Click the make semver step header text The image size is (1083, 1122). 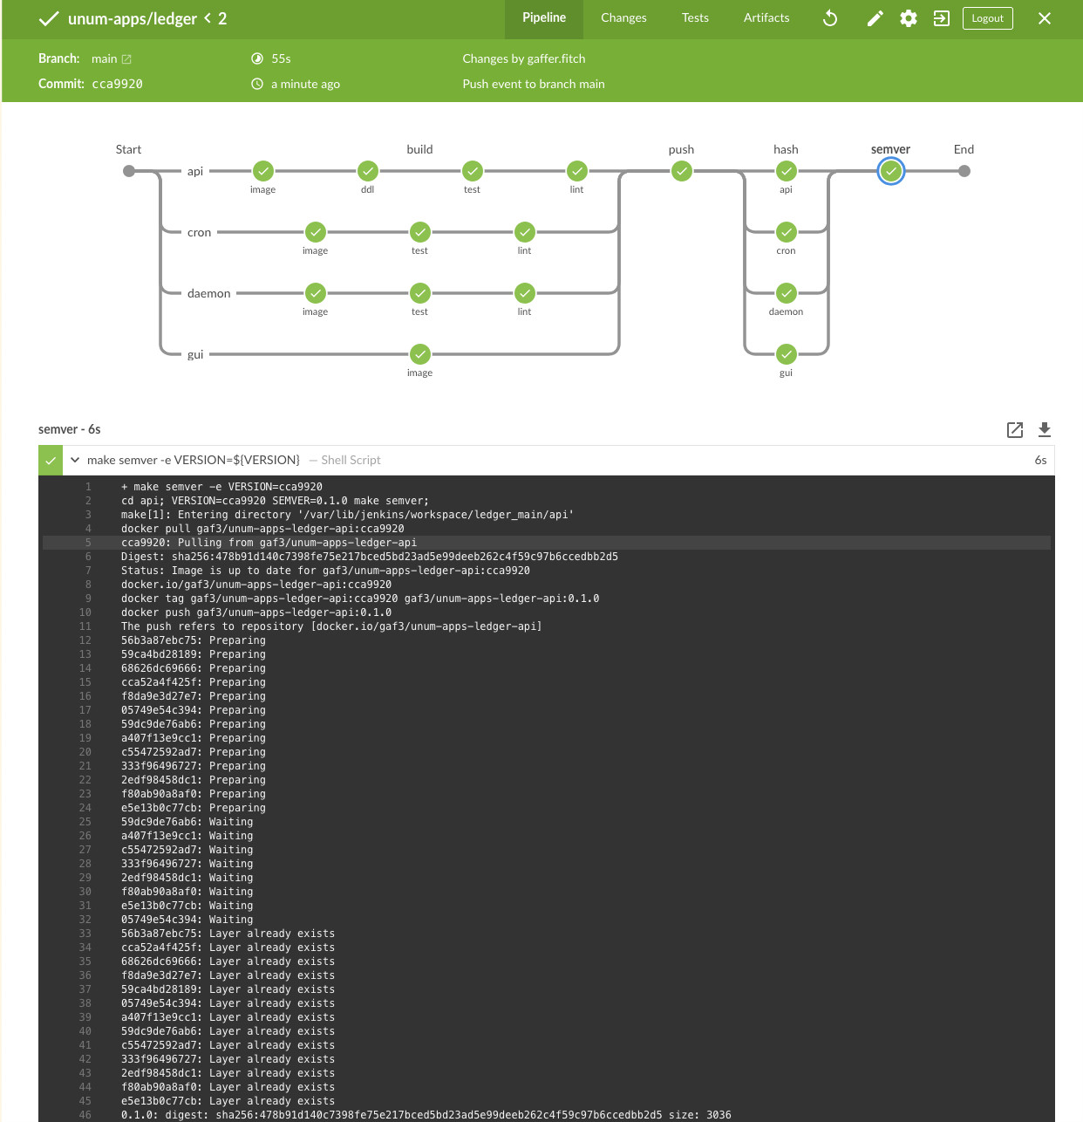coord(194,460)
